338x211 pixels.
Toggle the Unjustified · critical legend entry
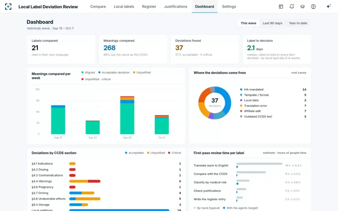point(96,79)
